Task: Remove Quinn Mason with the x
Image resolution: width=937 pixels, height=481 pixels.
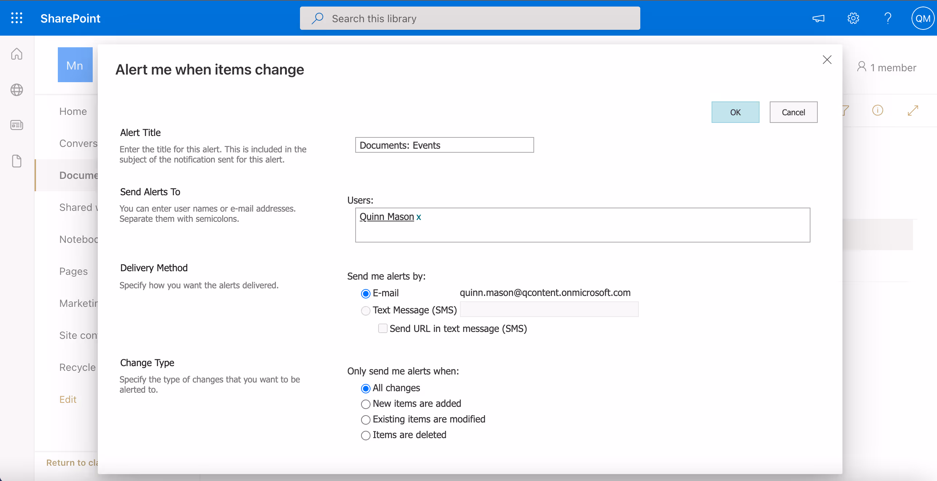Action: click(x=419, y=217)
